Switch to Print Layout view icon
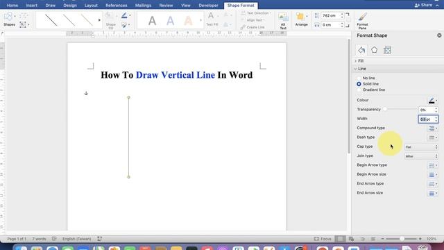Screen dimensions: 444x250 (340, 239)
